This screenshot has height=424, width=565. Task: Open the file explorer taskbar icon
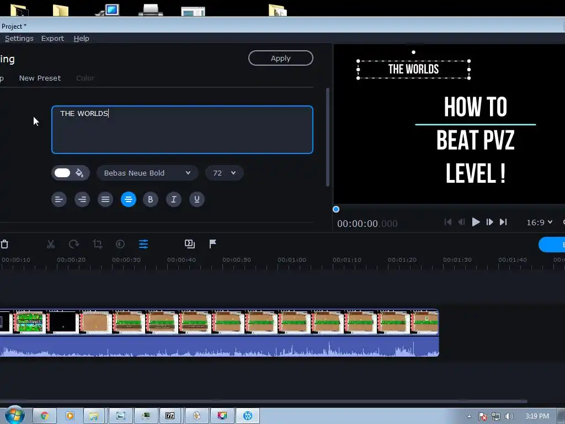click(x=94, y=416)
